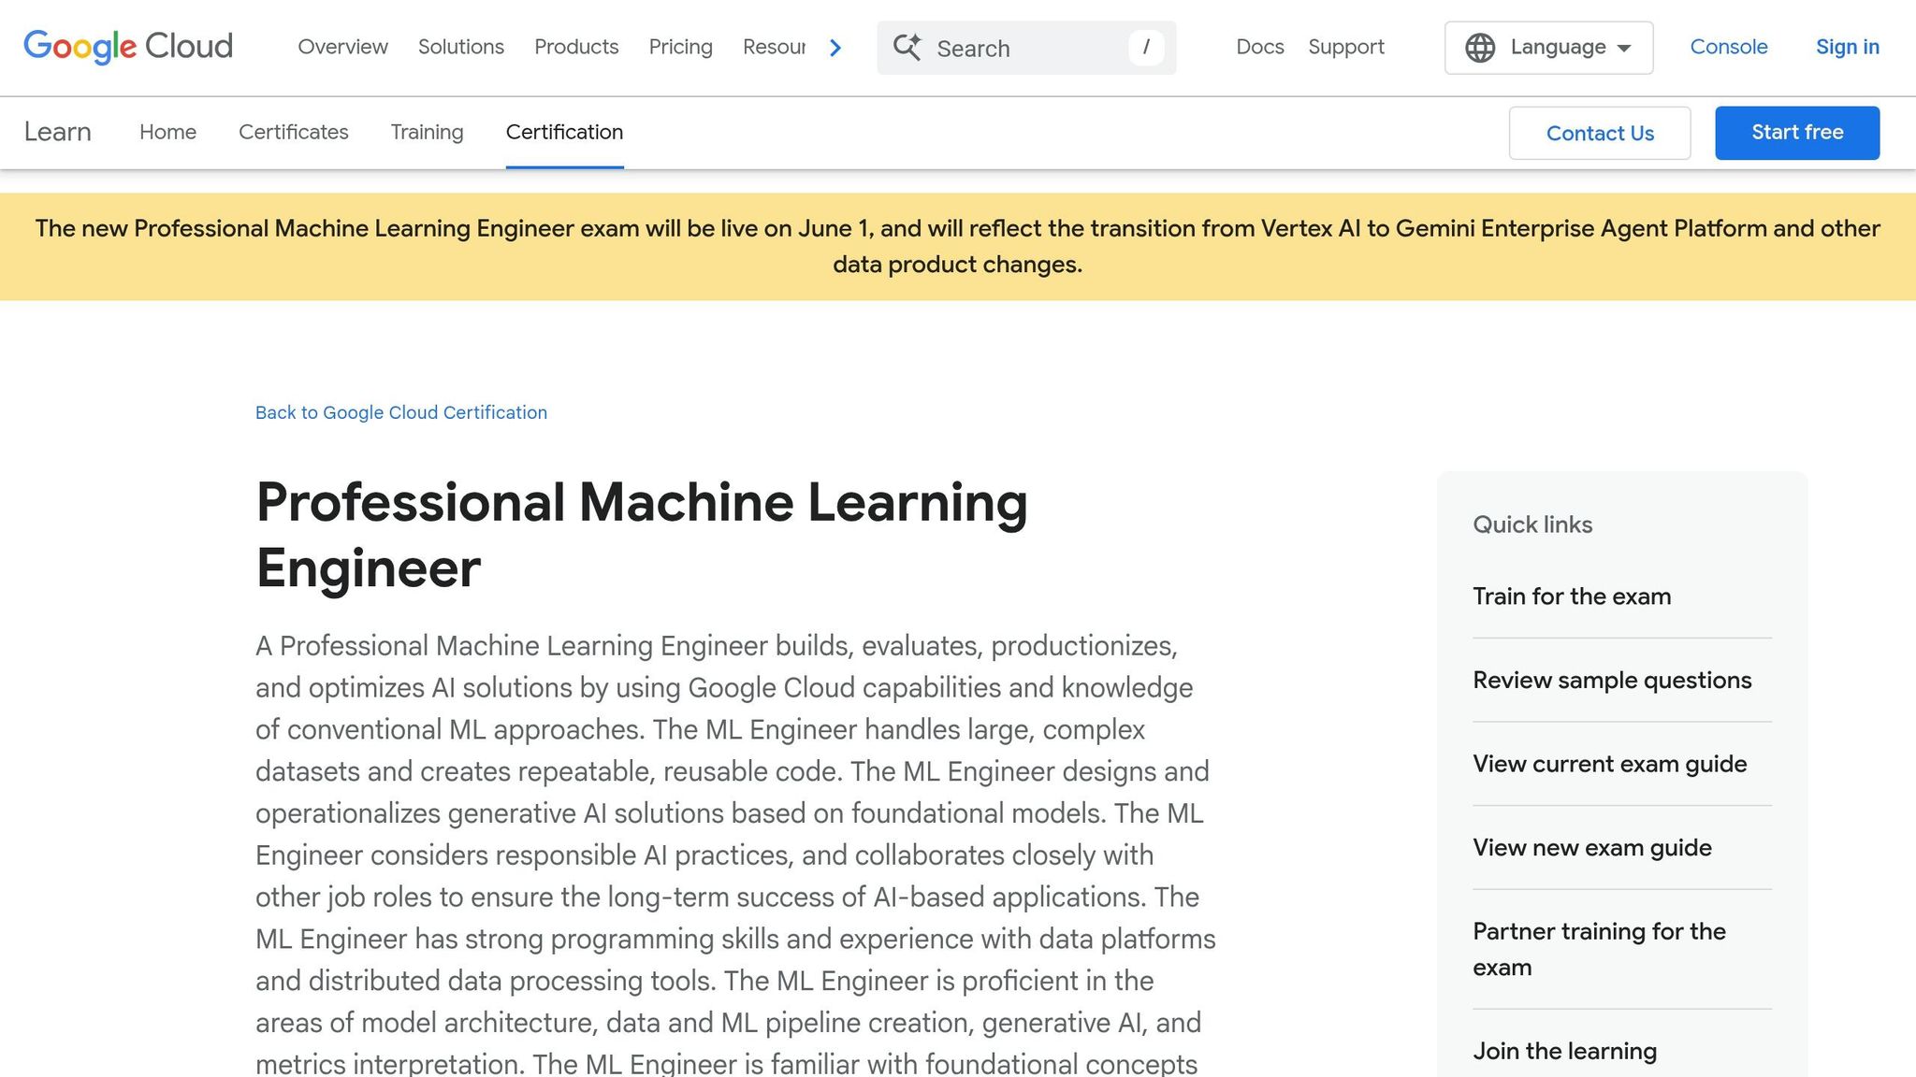Image resolution: width=1916 pixels, height=1077 pixels.
Task: Click the Start free button
Action: pyautogui.click(x=1797, y=133)
